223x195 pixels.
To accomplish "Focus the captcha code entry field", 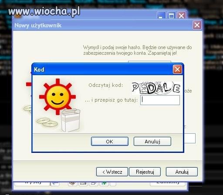I will (160, 100).
